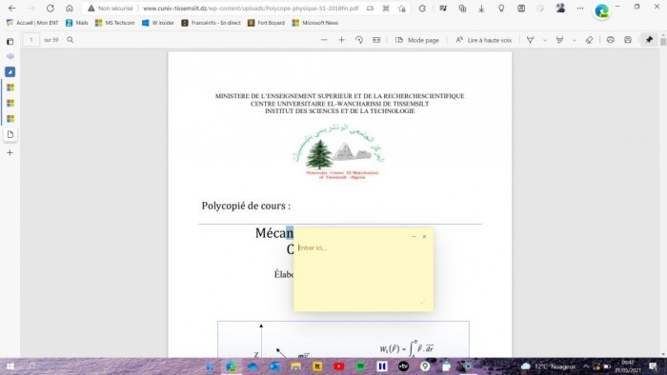Open File Explorer from the taskbar
Screen dimensions: 667x375
pyautogui.click(x=295, y=366)
